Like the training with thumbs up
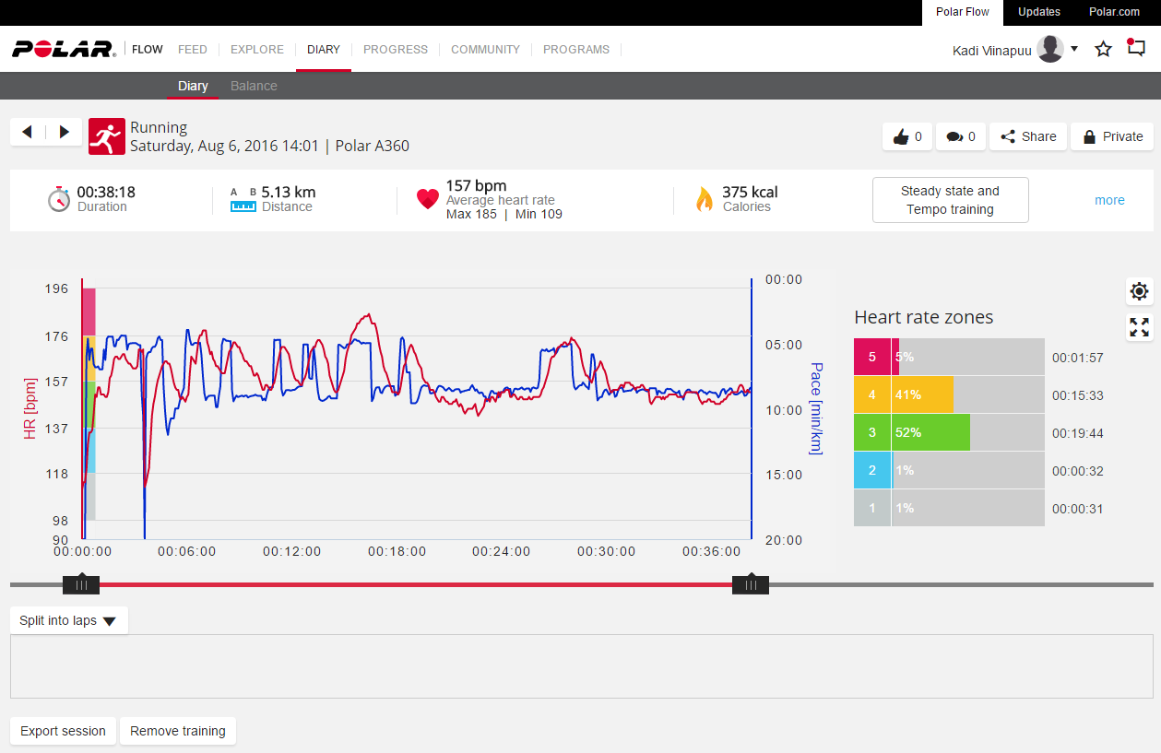Image resolution: width=1161 pixels, height=753 pixels. click(x=907, y=136)
